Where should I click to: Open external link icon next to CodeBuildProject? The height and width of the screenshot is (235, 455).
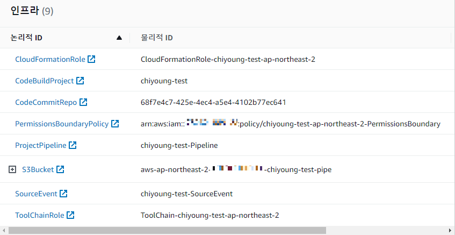80,81
